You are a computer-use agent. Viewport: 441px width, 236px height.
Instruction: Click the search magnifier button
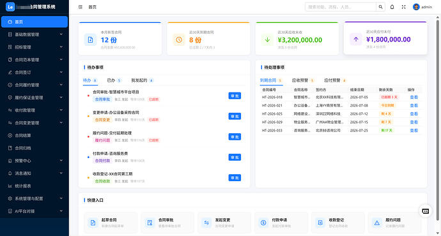tap(380, 7)
